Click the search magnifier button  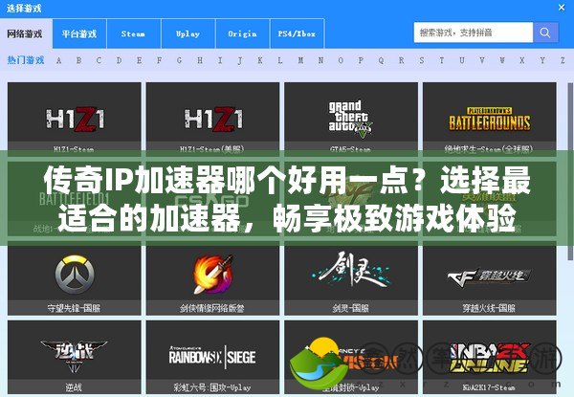click(x=545, y=33)
